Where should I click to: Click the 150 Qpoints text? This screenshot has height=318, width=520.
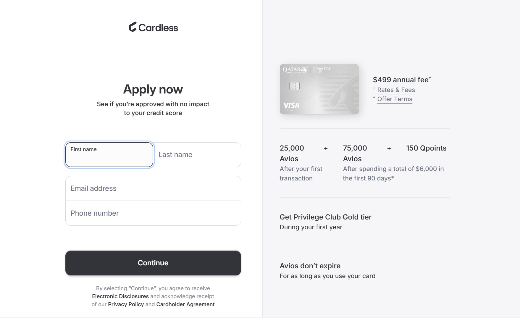(426, 148)
